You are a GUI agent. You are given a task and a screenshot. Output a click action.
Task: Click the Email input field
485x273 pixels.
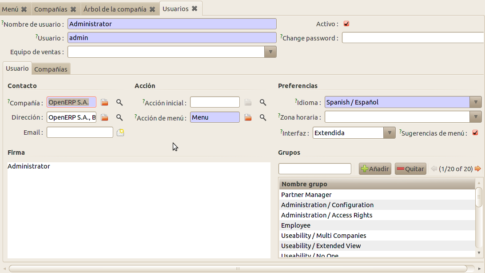pos(80,132)
